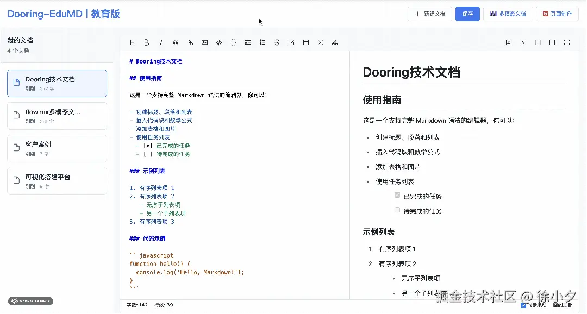Insert a table from the toolbar
The width and height of the screenshot is (587, 314).
click(306, 43)
